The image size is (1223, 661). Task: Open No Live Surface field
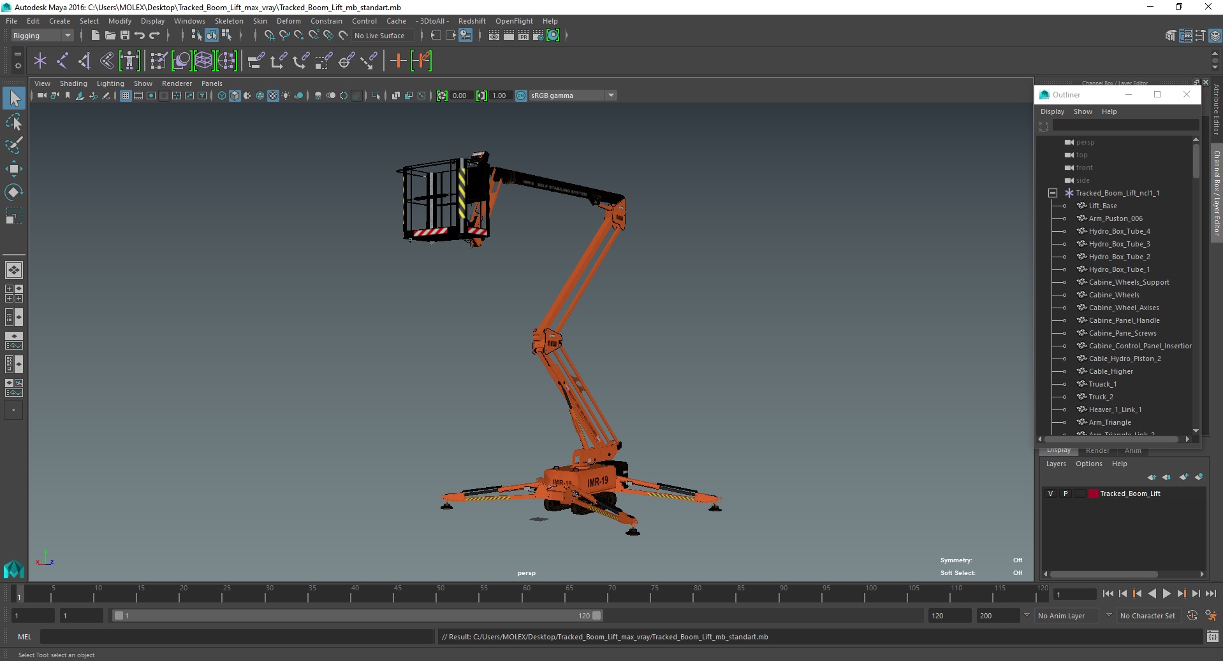tap(382, 36)
